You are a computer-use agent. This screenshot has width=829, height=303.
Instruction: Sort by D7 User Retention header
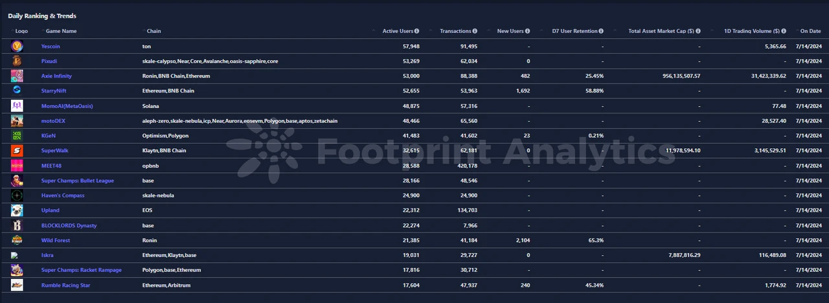point(574,31)
